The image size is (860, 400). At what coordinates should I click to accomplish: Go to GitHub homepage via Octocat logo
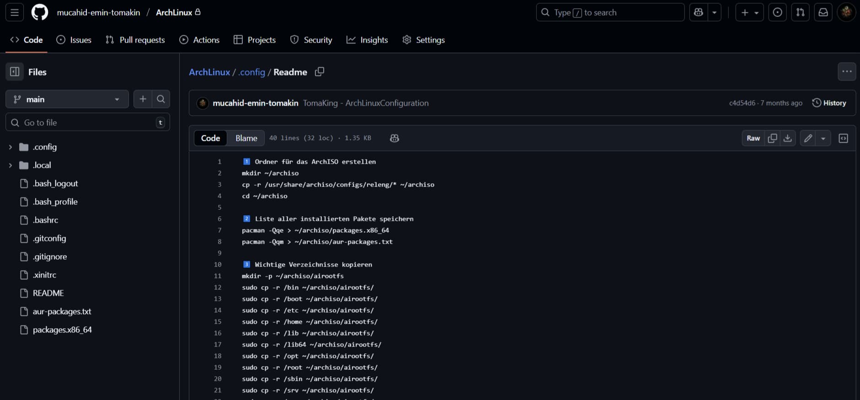click(40, 12)
